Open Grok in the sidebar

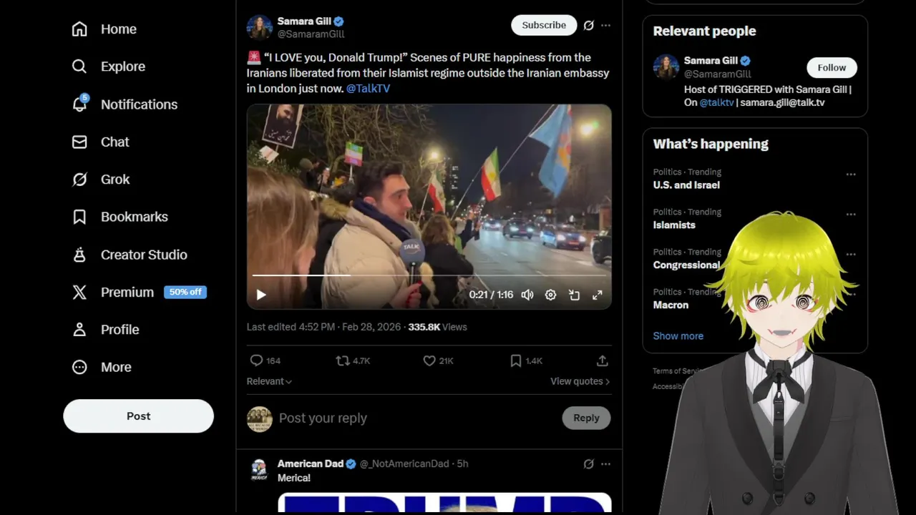point(101,180)
